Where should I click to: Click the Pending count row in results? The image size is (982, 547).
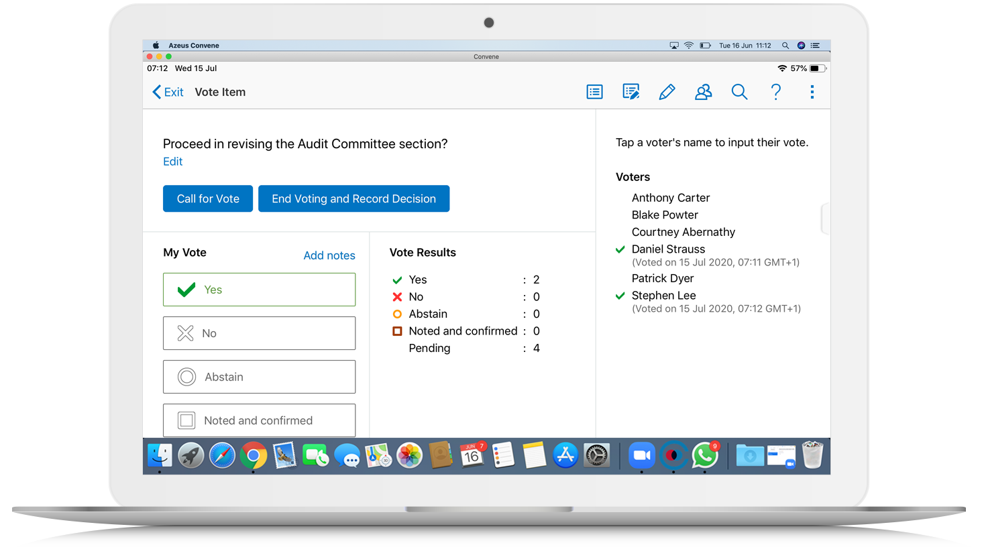pos(474,348)
